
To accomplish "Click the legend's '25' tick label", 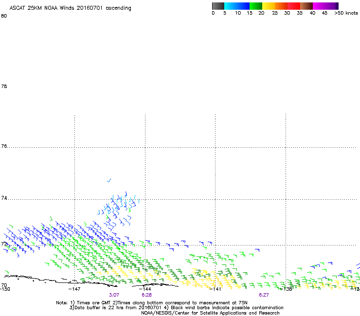I will click(275, 13).
